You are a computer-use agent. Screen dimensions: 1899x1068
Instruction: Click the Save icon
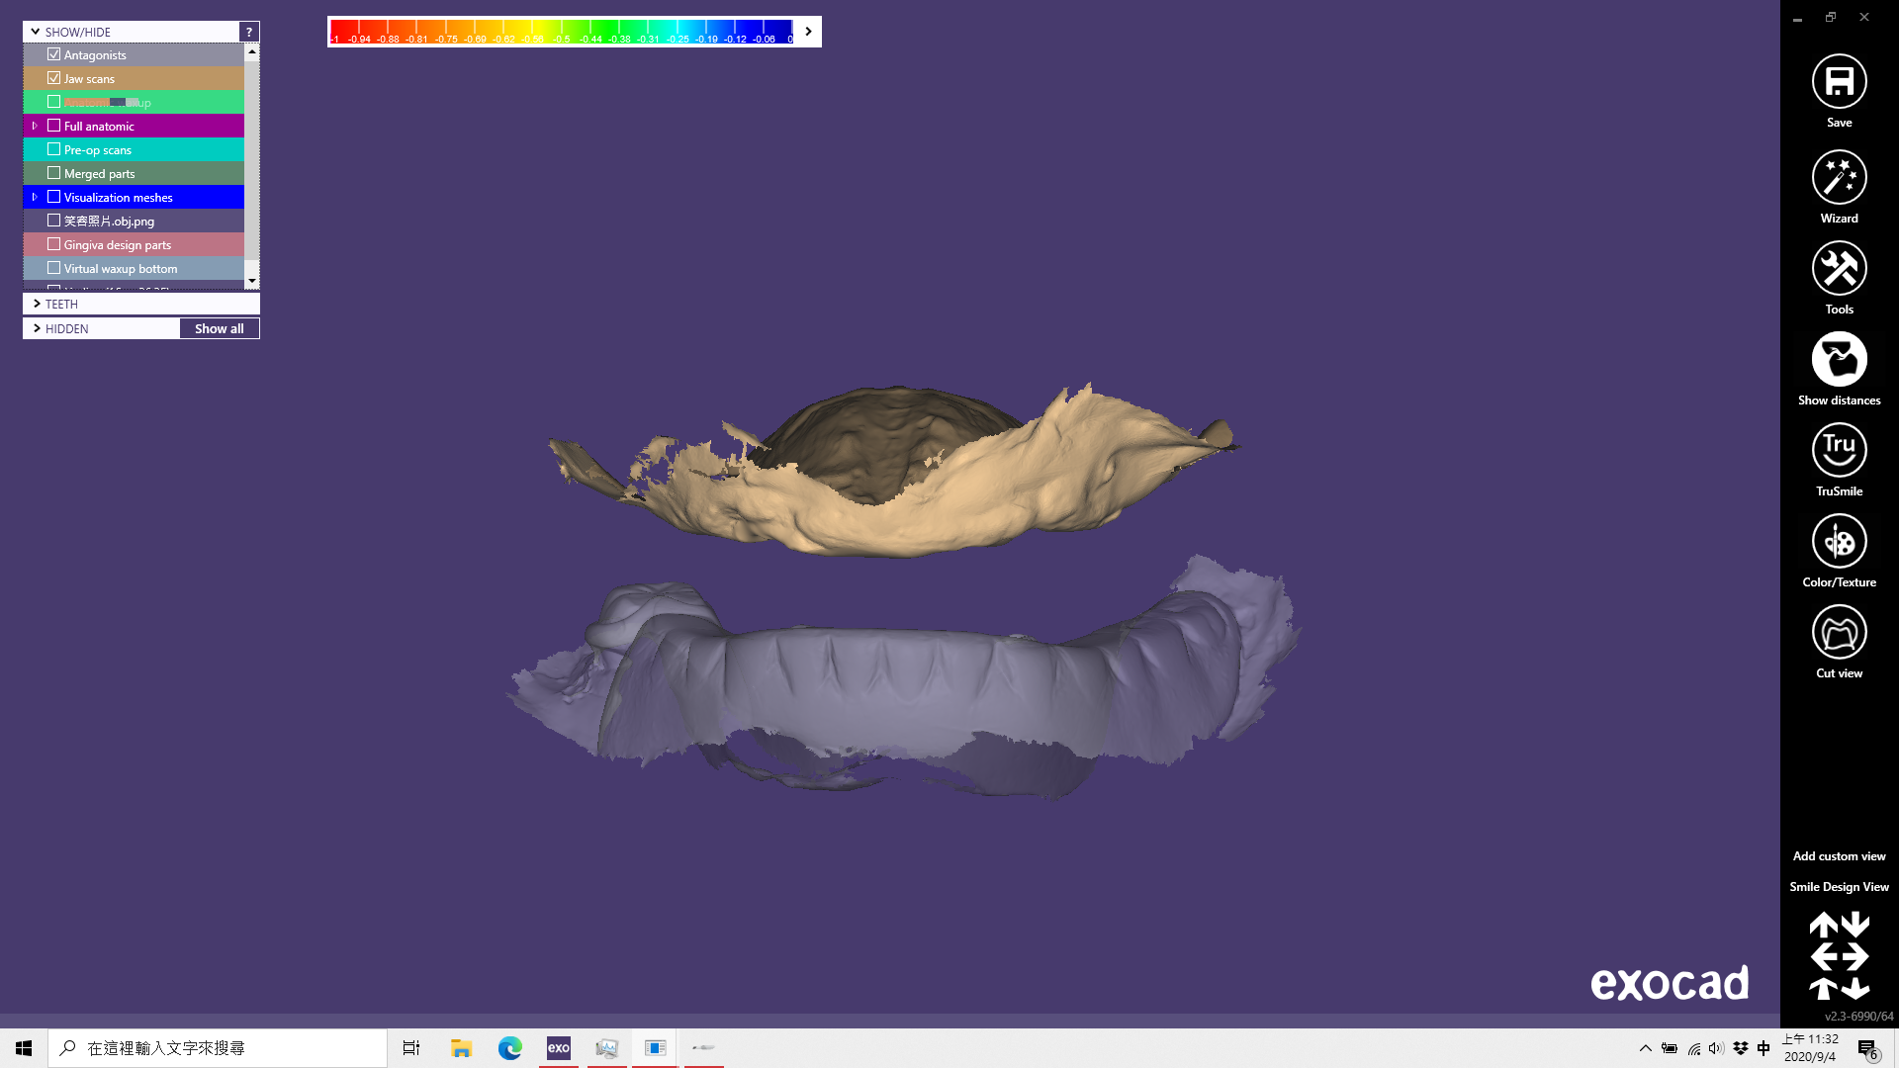pyautogui.click(x=1839, y=82)
